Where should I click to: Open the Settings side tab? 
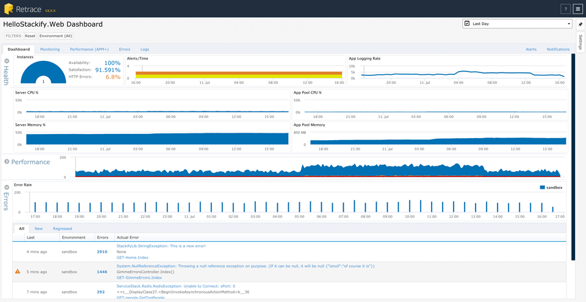tap(581, 42)
